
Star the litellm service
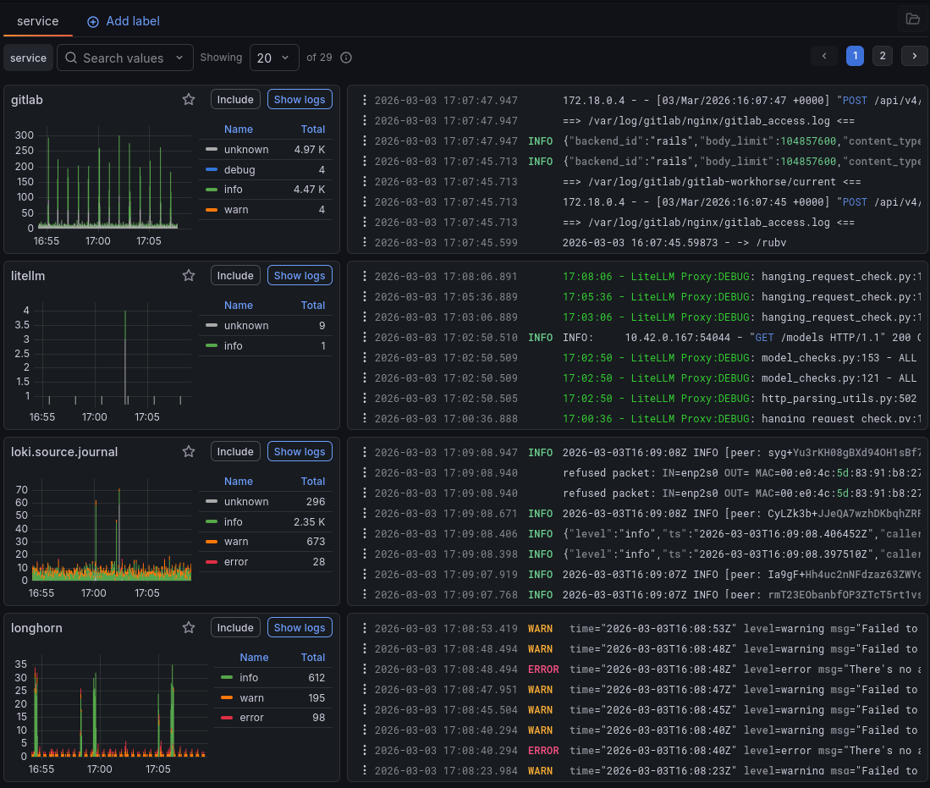tap(188, 275)
